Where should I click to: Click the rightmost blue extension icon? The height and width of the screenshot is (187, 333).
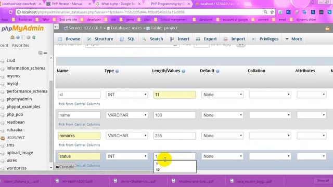pos(329,12)
